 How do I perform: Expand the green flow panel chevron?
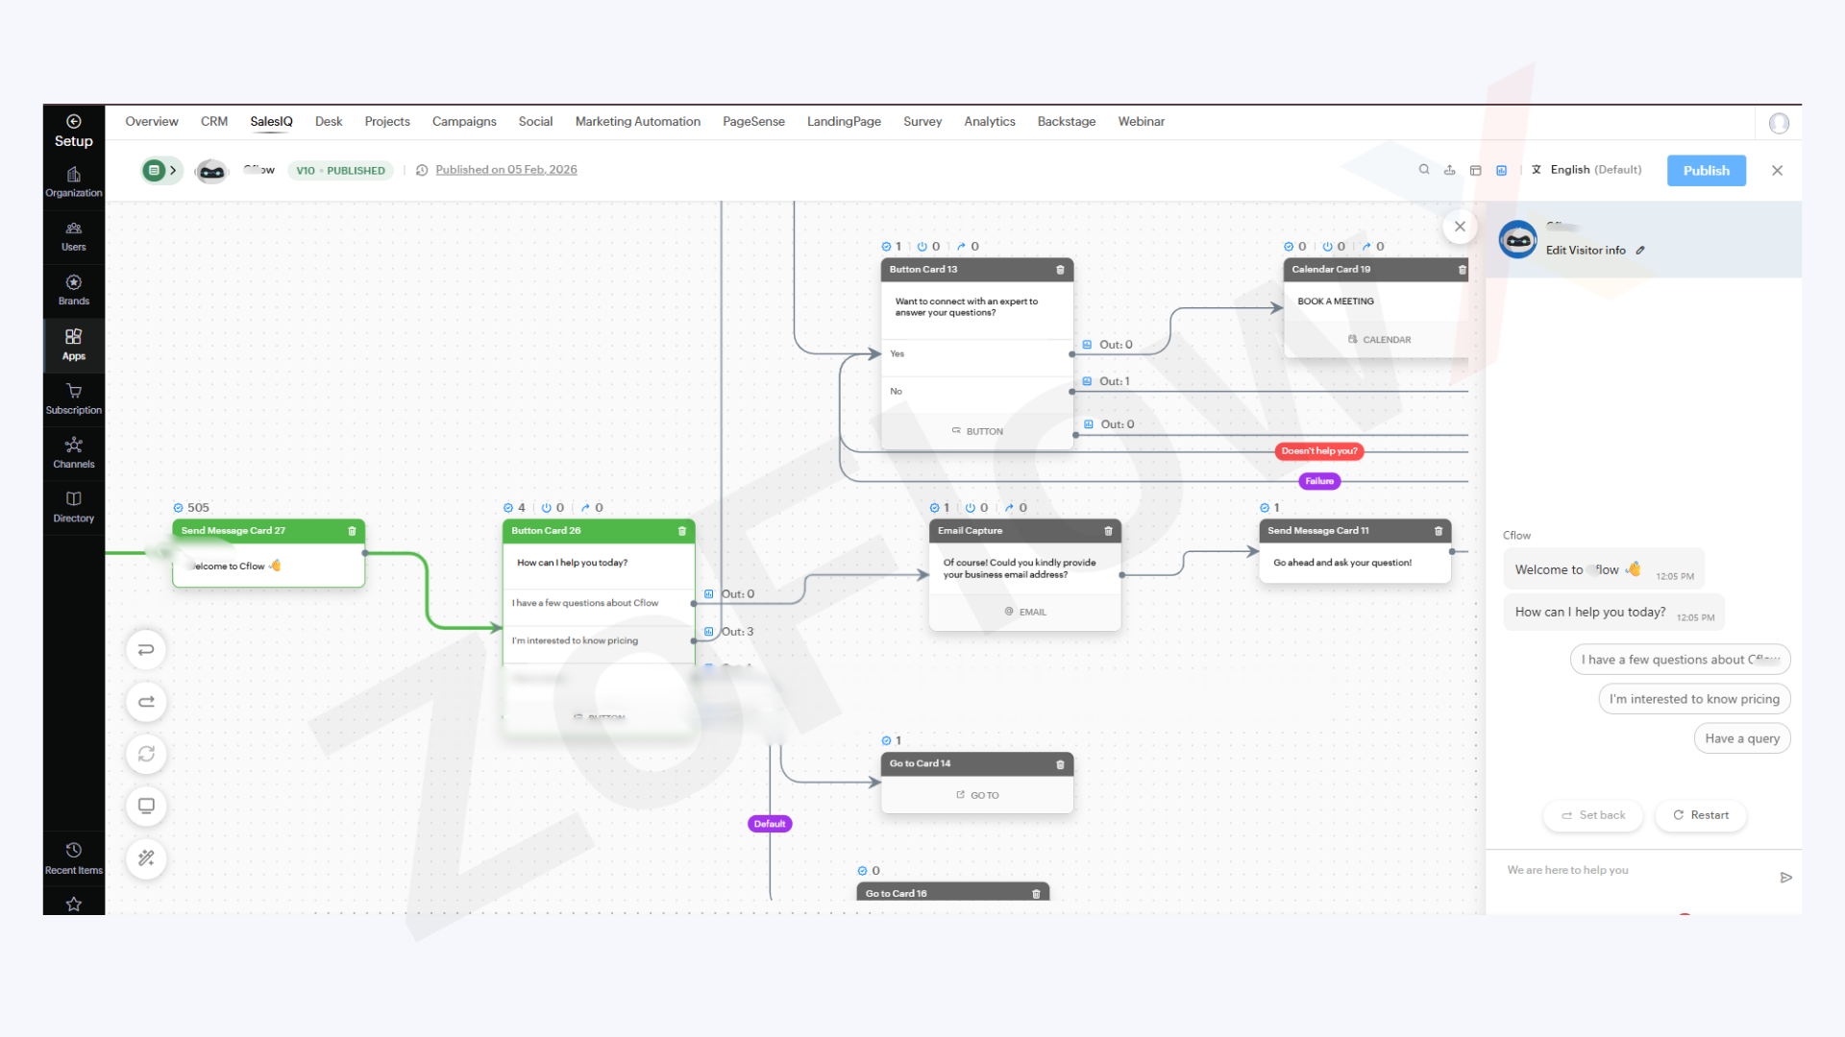coord(173,170)
